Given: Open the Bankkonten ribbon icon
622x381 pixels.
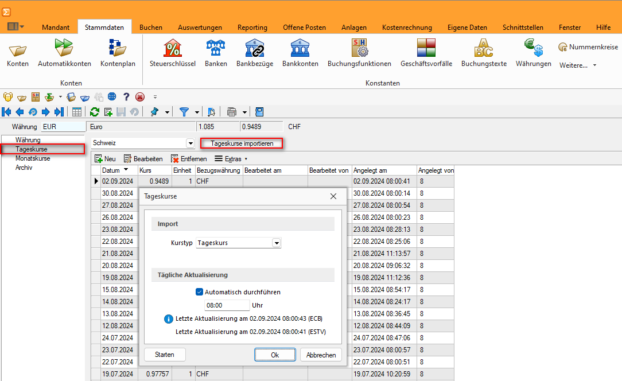Looking at the screenshot, I should point(300,53).
